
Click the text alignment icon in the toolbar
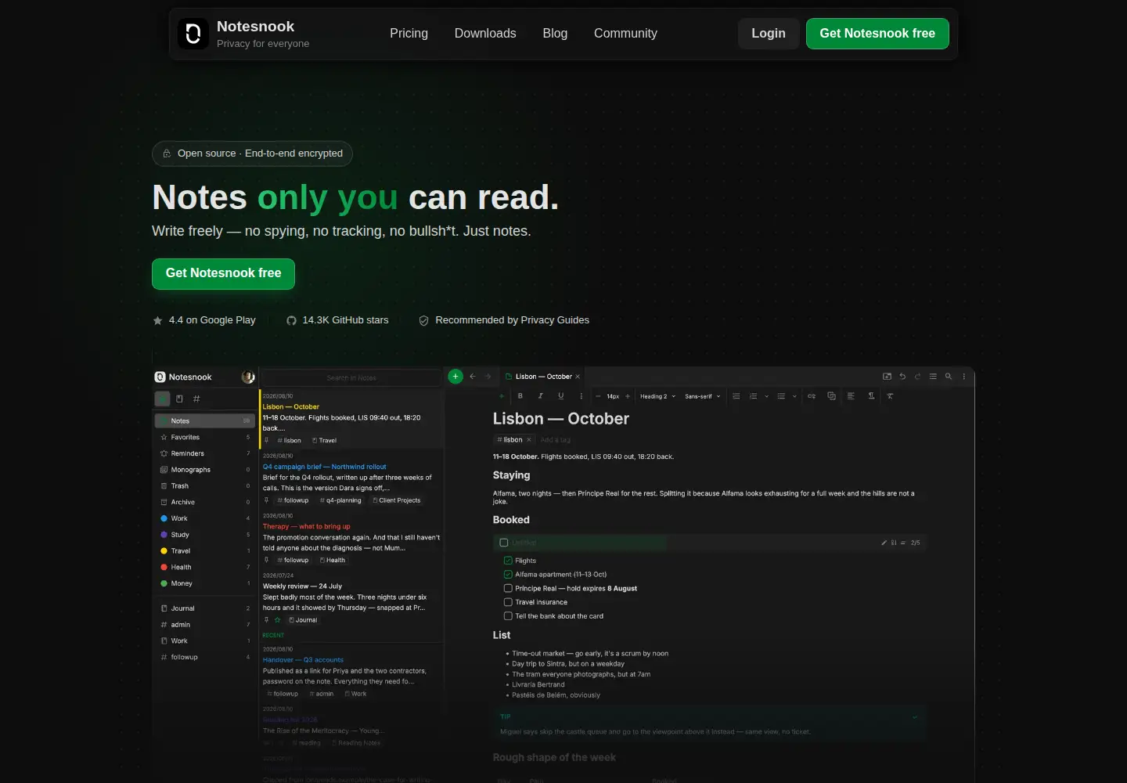[851, 396]
